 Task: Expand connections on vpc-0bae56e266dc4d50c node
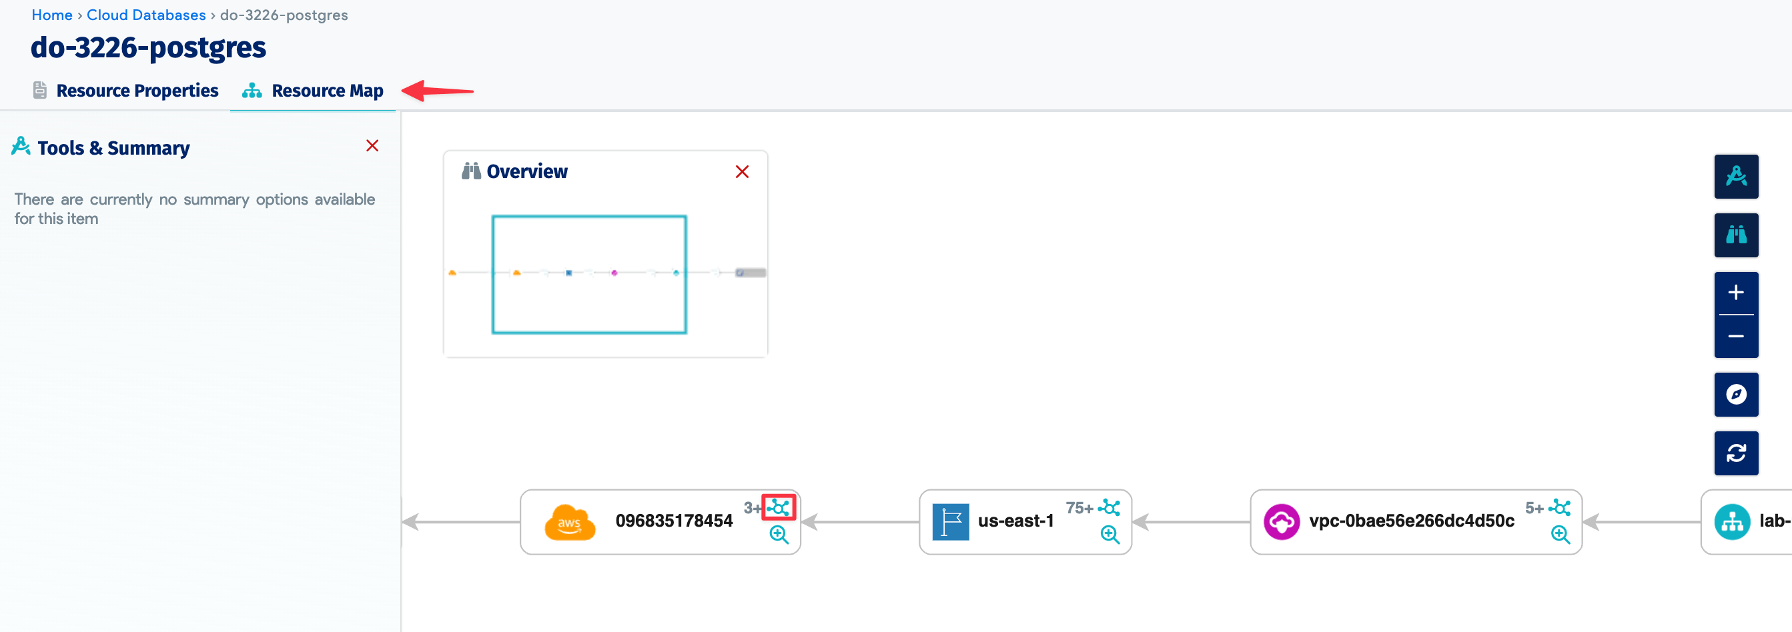tap(1560, 507)
